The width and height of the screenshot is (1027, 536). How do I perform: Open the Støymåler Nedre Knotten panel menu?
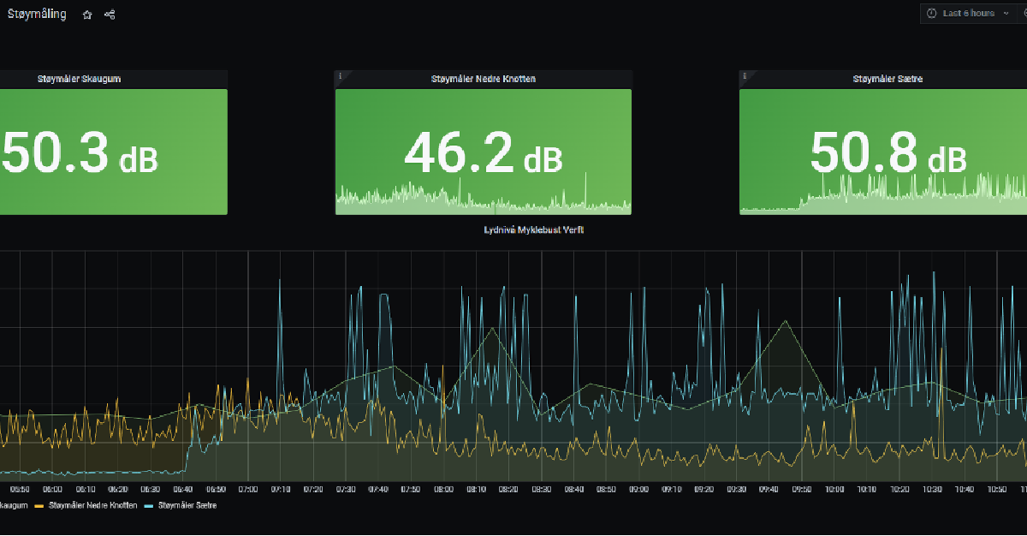[x=484, y=78]
